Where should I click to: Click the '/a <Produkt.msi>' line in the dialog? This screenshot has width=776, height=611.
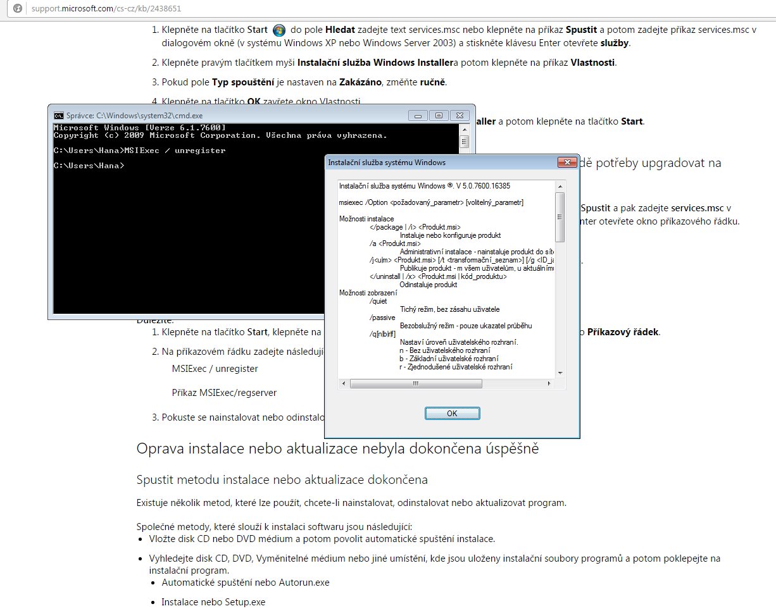click(x=396, y=244)
